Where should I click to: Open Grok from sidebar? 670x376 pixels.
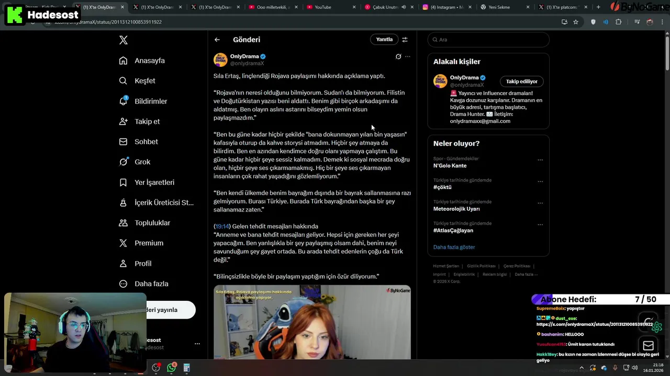click(135, 162)
